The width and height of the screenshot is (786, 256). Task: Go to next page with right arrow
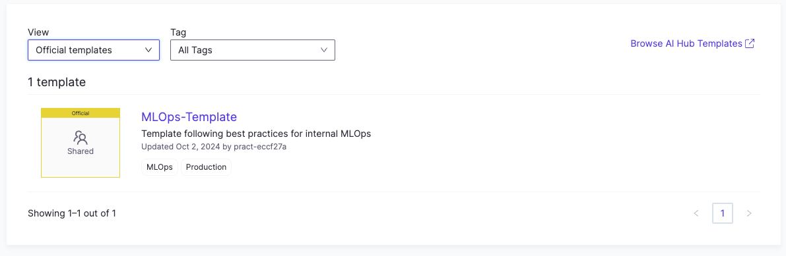pyautogui.click(x=749, y=213)
